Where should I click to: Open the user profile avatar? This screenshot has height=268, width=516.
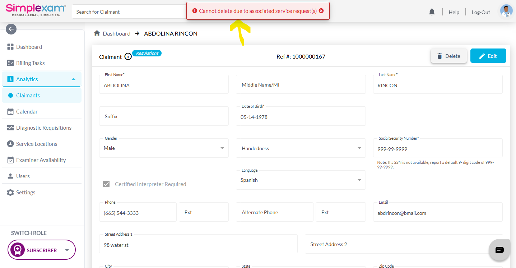(506, 11)
